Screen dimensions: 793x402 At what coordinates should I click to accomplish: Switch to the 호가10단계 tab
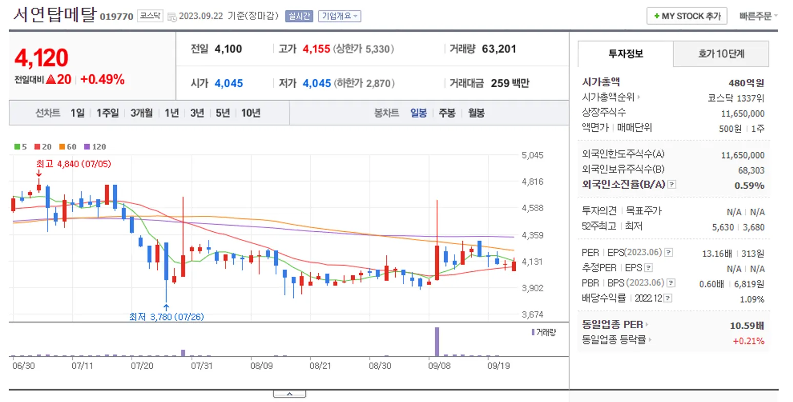(x=721, y=53)
